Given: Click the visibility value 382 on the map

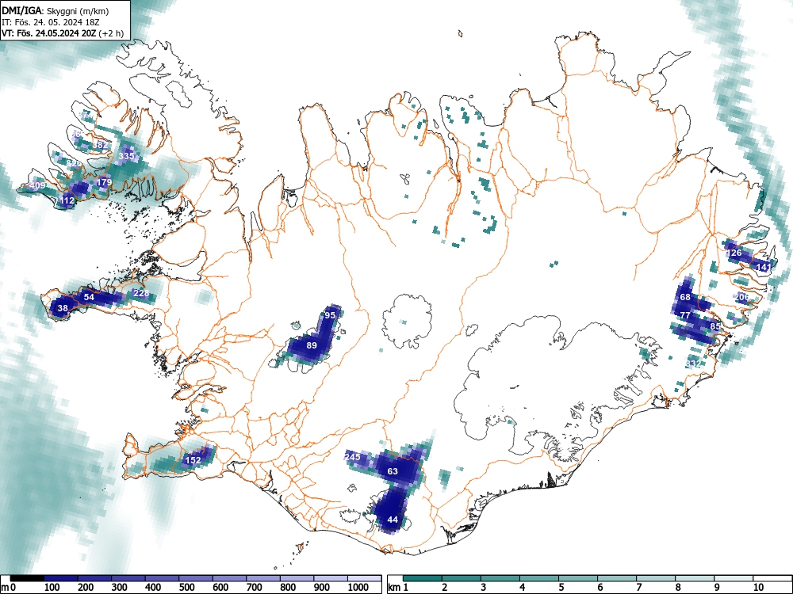Looking at the screenshot, I should click(100, 145).
